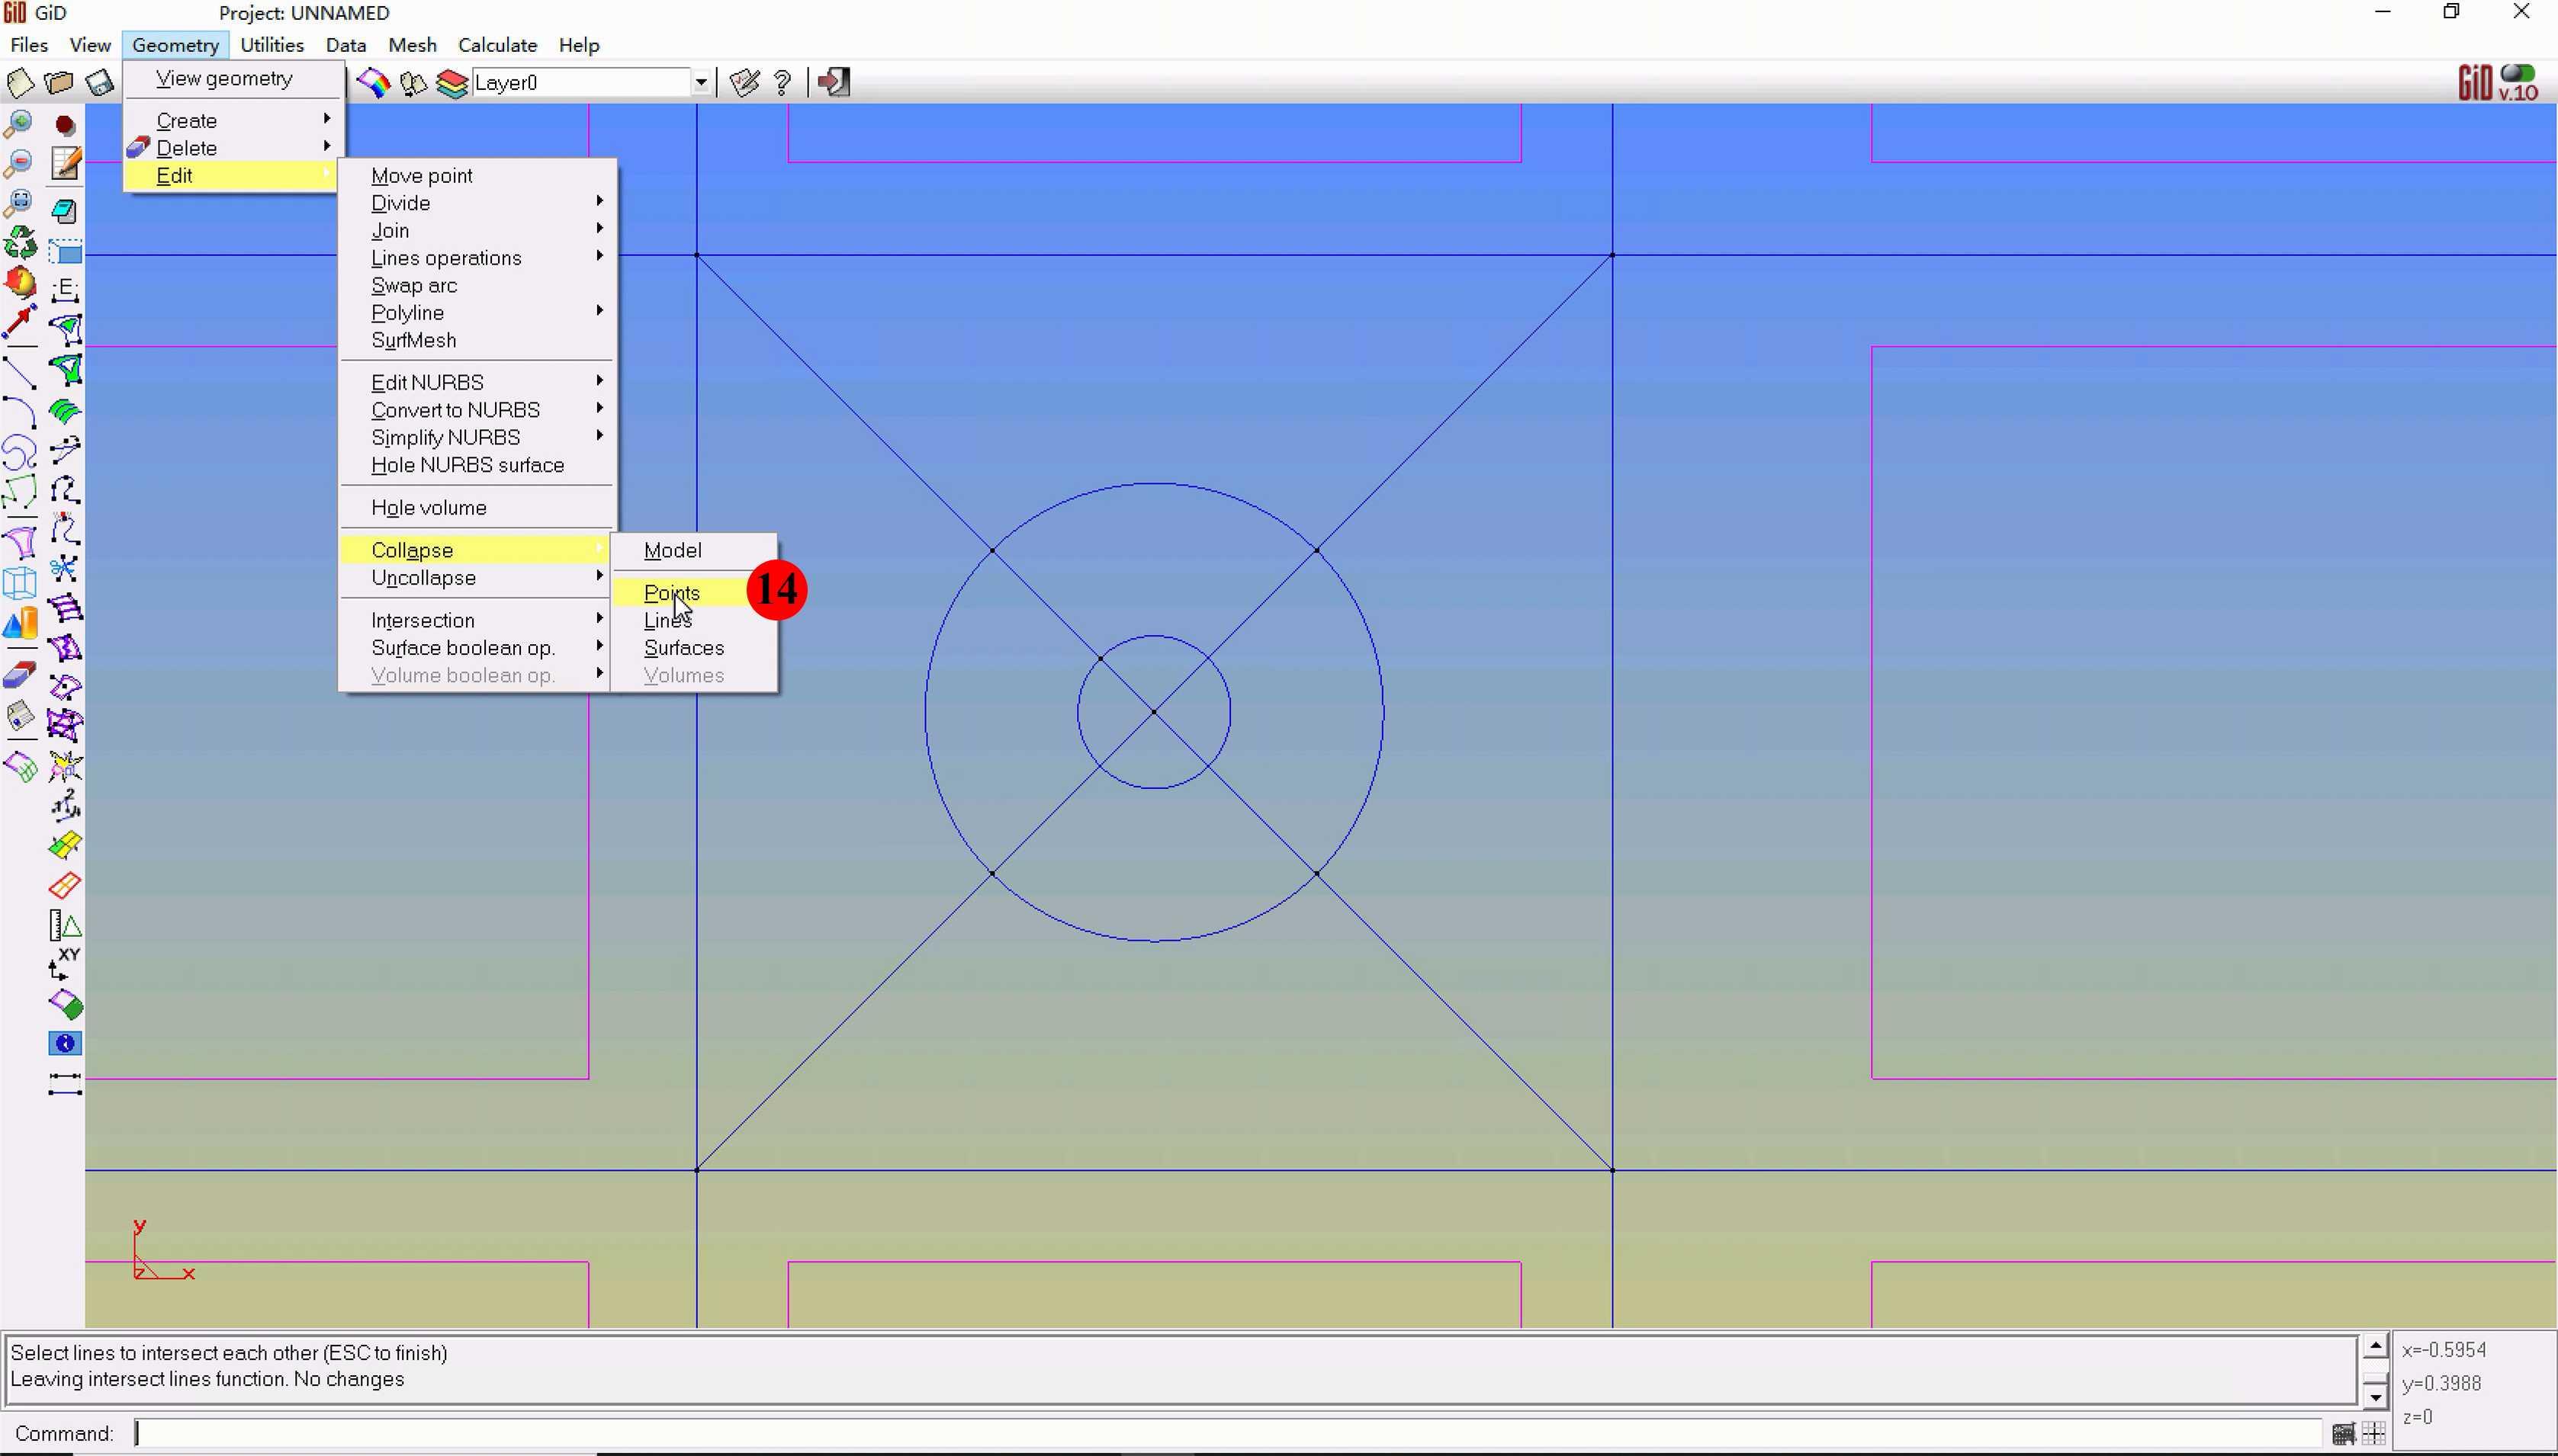Click the rainbow render mode icon
Image resolution: width=2558 pixels, height=1456 pixels.
click(x=374, y=83)
